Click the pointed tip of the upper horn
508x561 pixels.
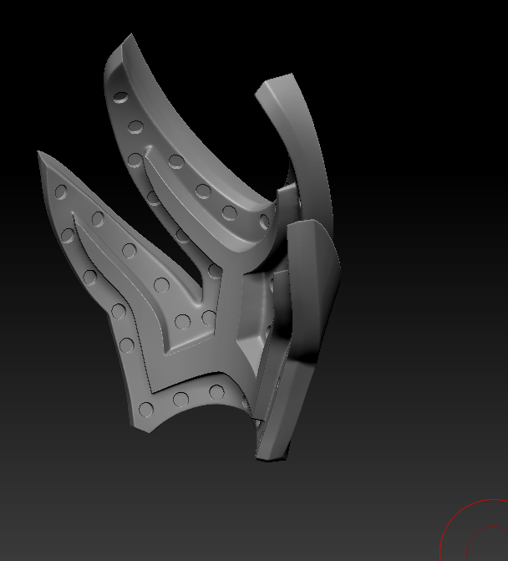130,37
